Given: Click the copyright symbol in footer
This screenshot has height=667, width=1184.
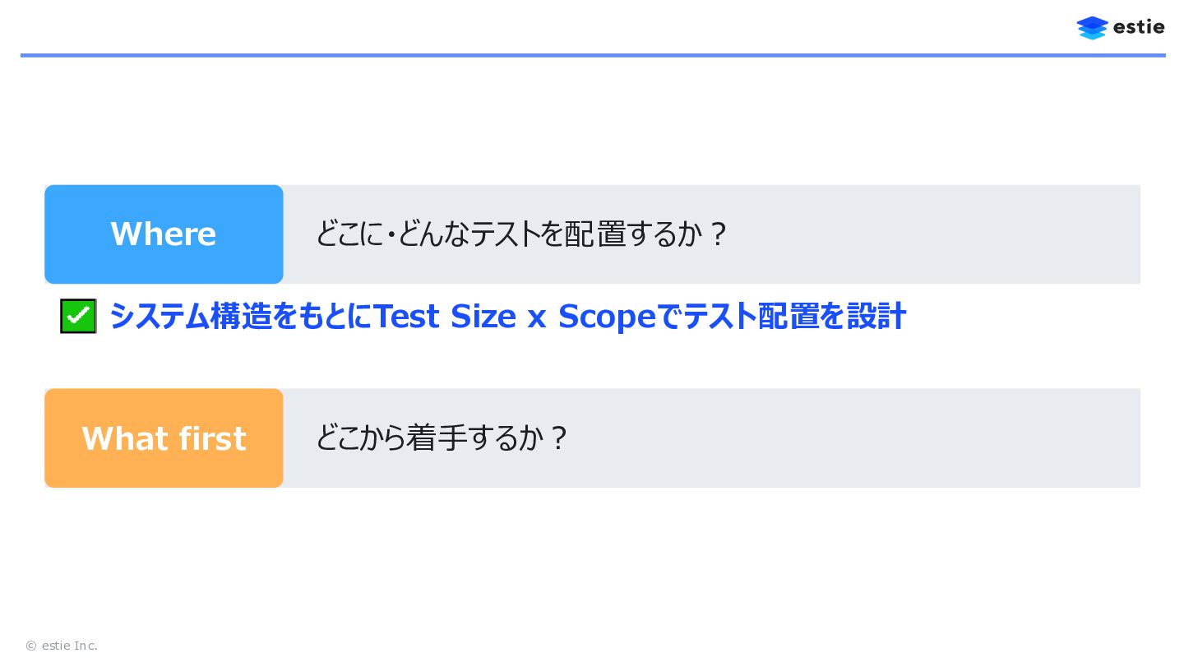Looking at the screenshot, I should click(x=31, y=646).
